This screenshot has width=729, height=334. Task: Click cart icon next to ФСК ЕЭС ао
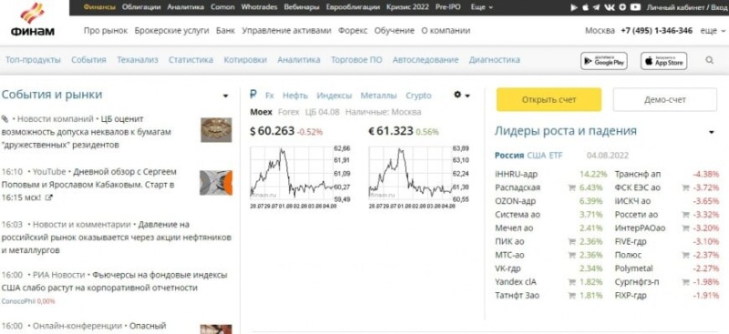coord(685,187)
